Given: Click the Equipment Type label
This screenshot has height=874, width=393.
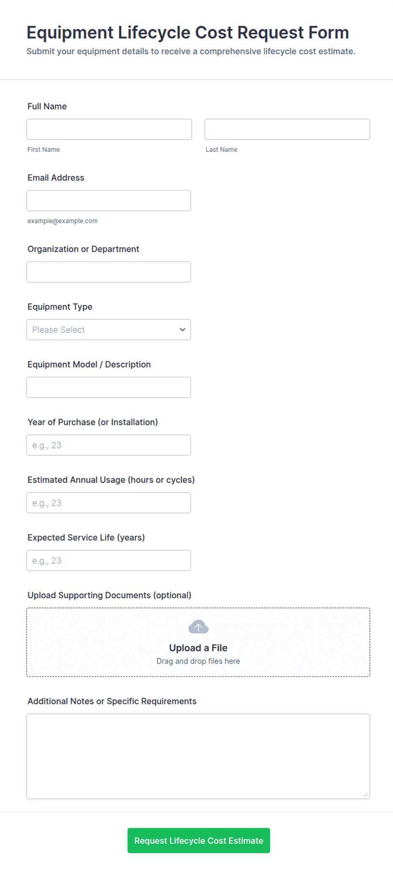Looking at the screenshot, I should 60,307.
